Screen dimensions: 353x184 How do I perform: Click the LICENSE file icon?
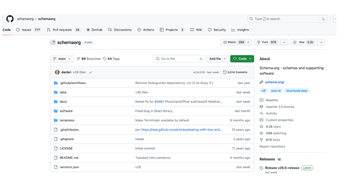click(x=56, y=148)
